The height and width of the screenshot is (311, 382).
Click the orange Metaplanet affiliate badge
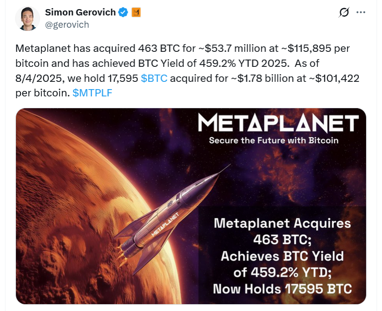coord(135,12)
